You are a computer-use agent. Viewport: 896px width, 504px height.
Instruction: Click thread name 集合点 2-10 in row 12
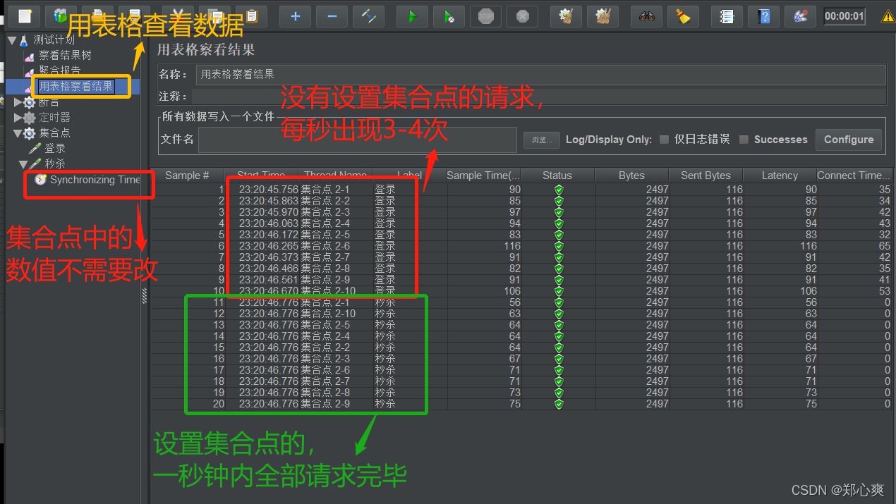click(329, 314)
